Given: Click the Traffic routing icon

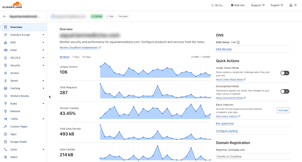Looking at the screenshot, I should (x=6, y=119).
